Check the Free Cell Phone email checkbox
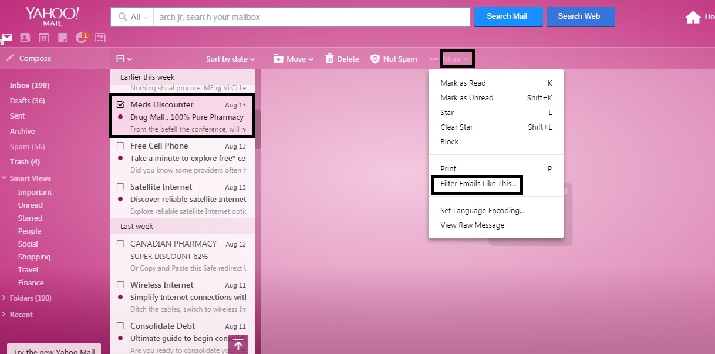This screenshot has width=715, height=354. tap(120, 146)
